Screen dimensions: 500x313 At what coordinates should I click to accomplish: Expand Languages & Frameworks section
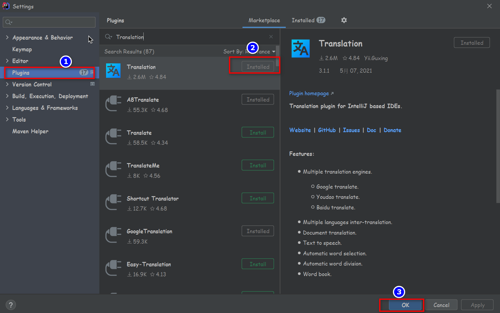(7, 108)
